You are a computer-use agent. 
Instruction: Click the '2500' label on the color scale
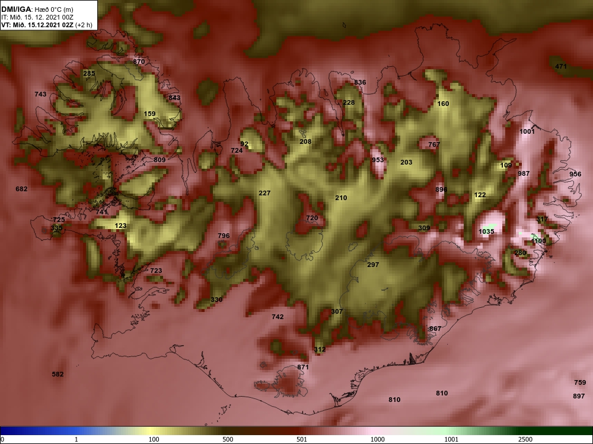point(525,439)
